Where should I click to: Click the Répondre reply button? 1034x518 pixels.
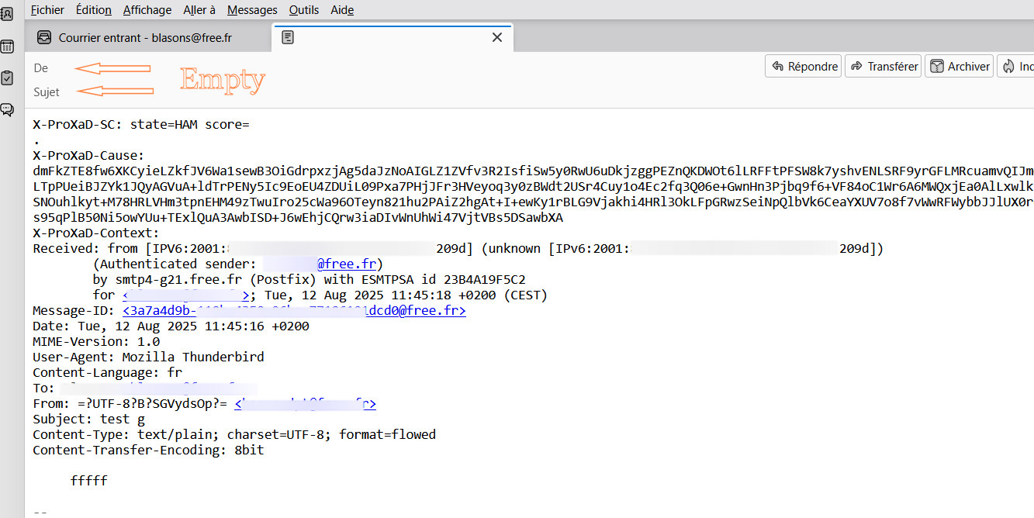pos(804,67)
